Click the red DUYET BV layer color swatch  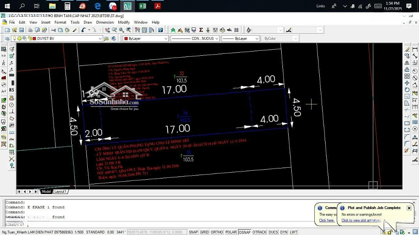(x=34, y=39)
